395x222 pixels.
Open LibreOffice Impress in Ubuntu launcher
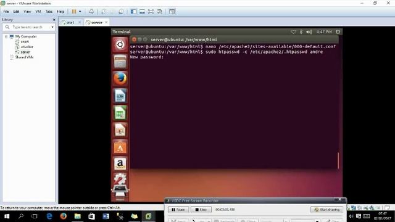coord(120,130)
